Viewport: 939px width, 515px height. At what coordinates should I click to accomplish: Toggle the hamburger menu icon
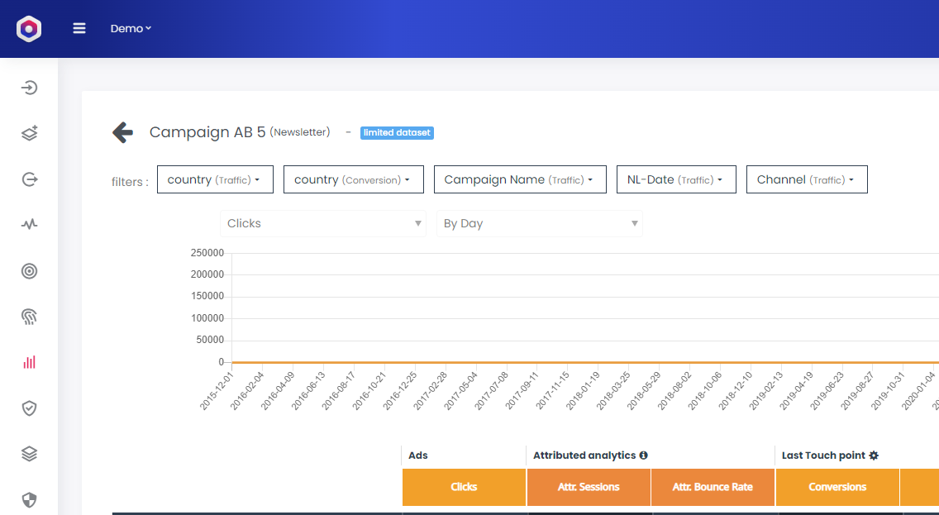point(79,28)
